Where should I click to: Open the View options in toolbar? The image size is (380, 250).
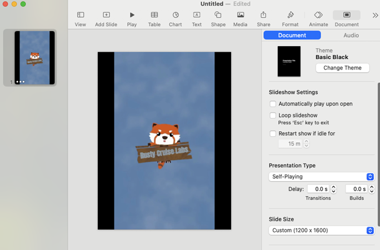(x=80, y=19)
